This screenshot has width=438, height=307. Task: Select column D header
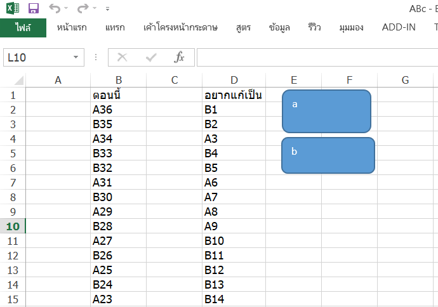click(234, 80)
